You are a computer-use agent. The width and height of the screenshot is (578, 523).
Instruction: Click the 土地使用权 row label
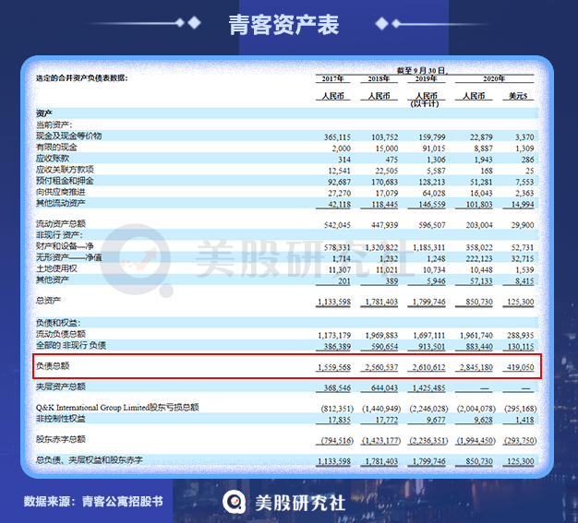pyautogui.click(x=56, y=268)
